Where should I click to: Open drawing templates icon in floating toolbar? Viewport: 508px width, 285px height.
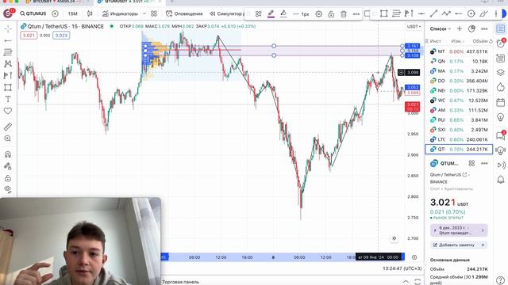258,14
